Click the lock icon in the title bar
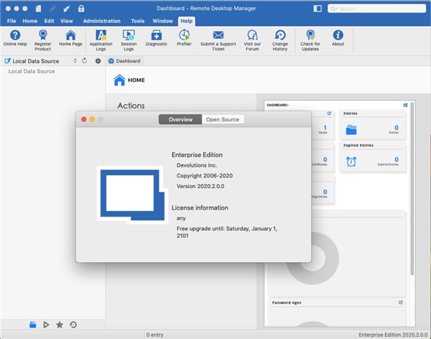This screenshot has height=339, width=431. [x=80, y=9]
